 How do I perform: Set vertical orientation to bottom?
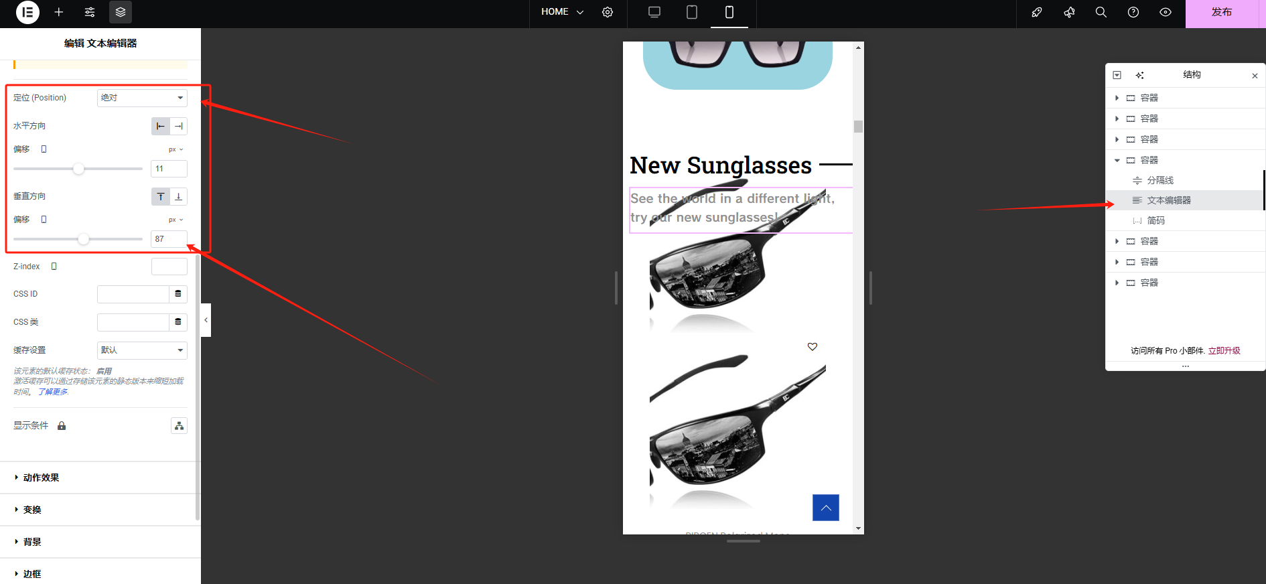[x=179, y=196]
